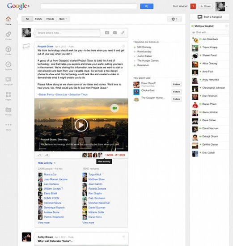Follow Drew Olanoff
Viewport: 233px width, 246px height.
177,85
